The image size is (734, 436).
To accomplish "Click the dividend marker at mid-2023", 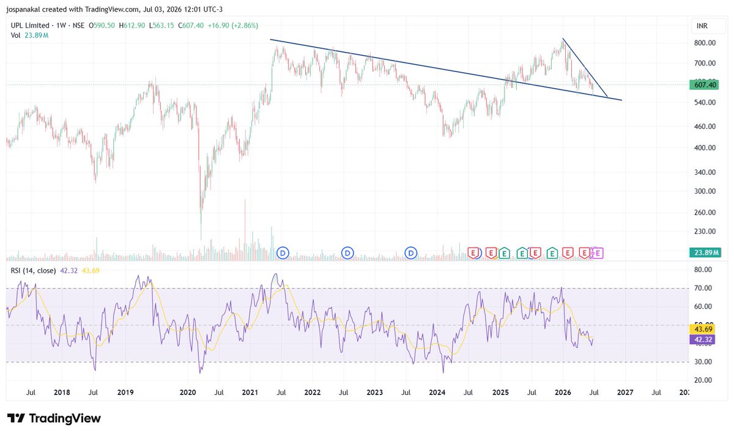I will click(412, 252).
